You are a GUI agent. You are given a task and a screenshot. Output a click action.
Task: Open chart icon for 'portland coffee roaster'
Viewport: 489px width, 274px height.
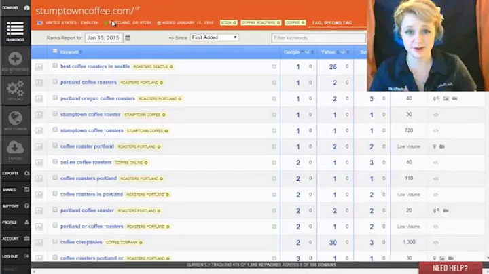click(39, 210)
